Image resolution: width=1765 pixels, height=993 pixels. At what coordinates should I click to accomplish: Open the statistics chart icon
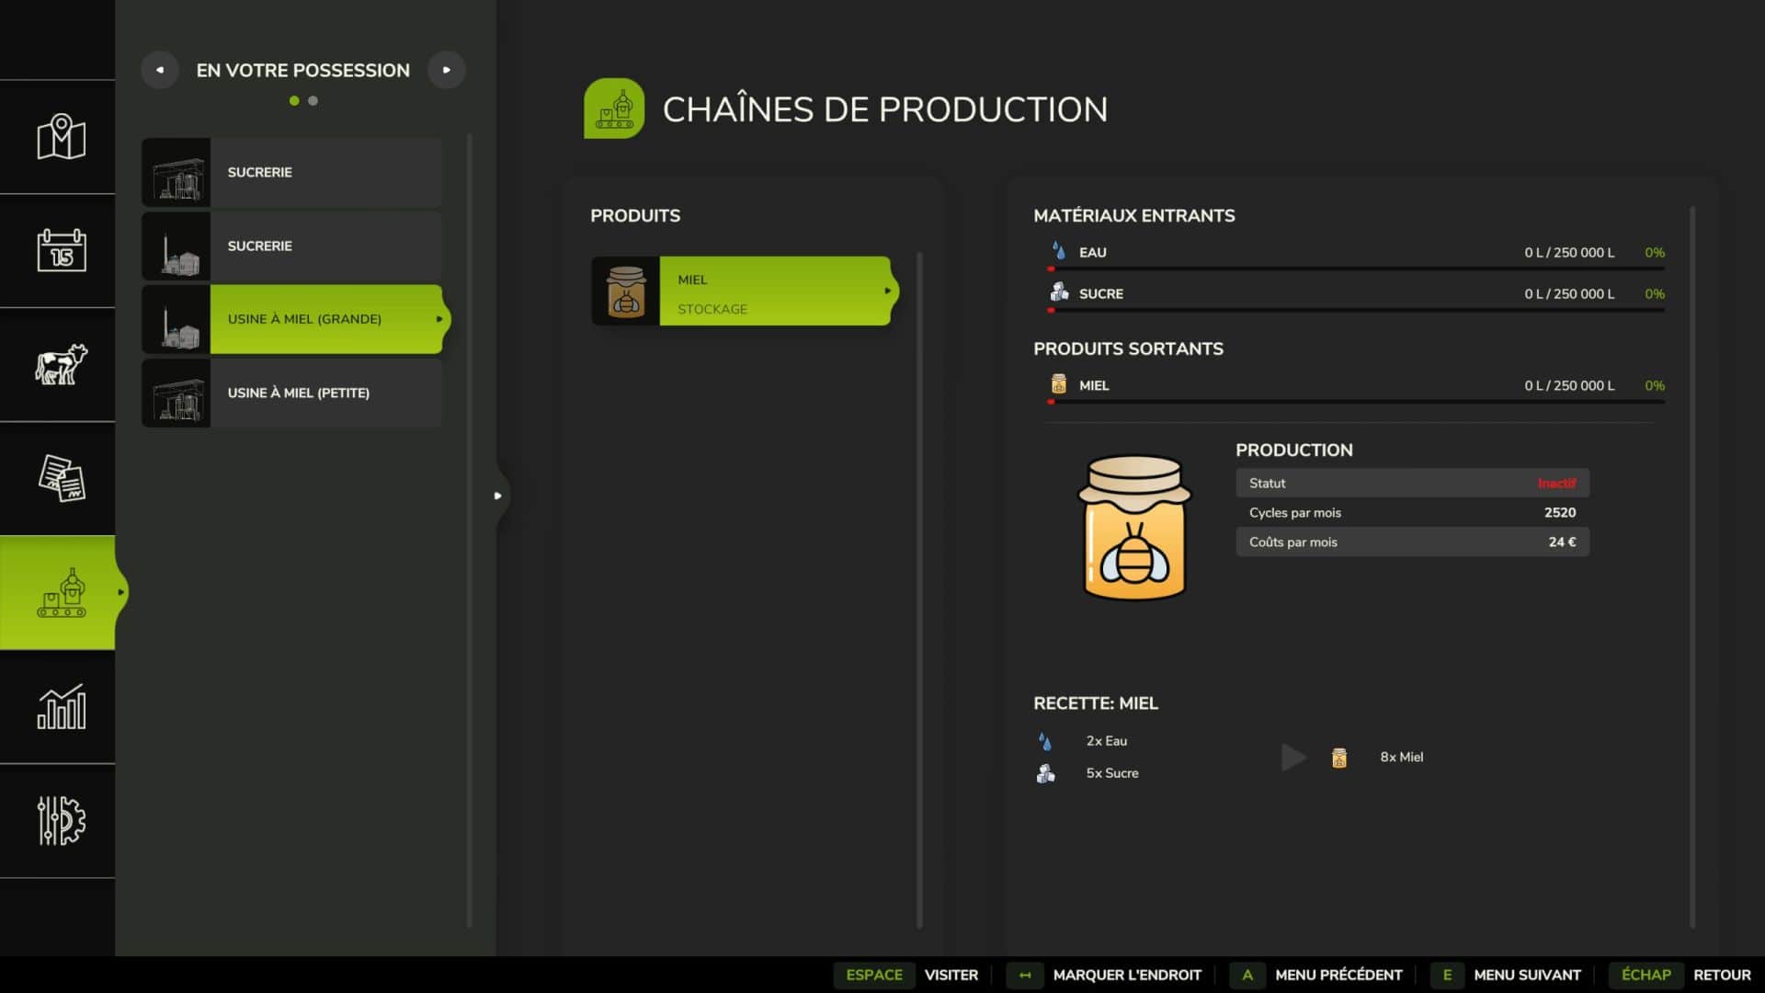coord(61,707)
